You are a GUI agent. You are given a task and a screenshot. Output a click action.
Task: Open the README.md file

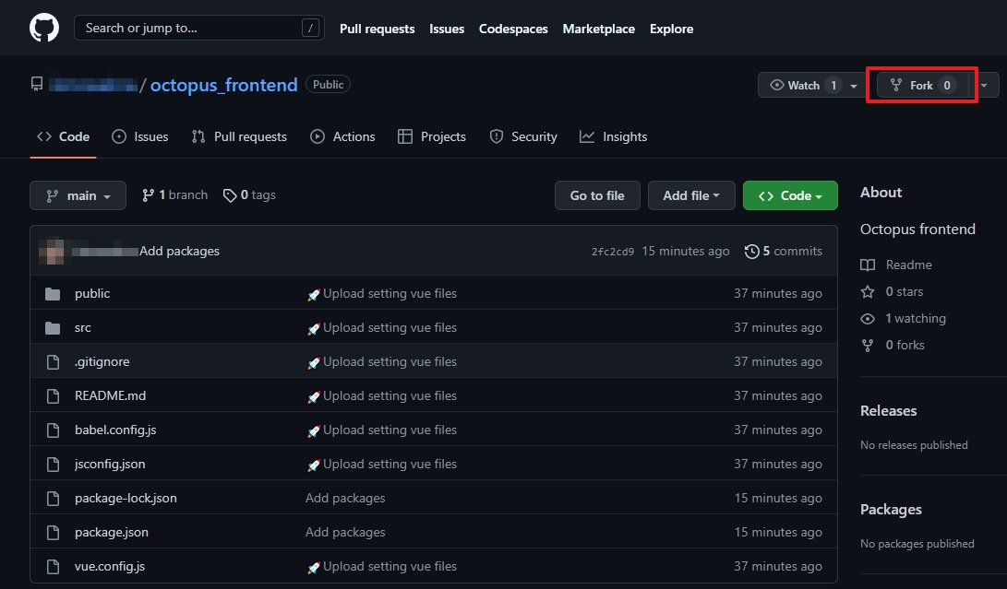click(x=111, y=395)
